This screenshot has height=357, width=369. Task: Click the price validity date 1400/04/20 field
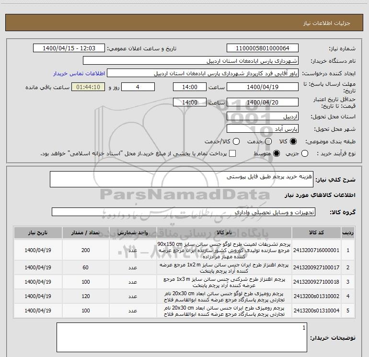click(263, 103)
